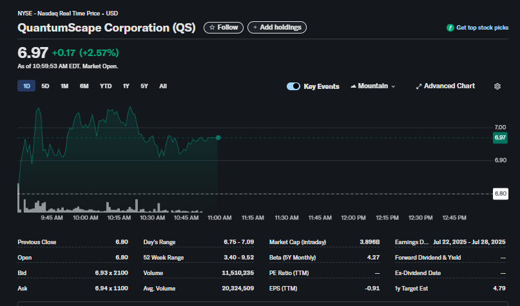
Task: Click the Ex-Dividend Date label
Action: 418,273
